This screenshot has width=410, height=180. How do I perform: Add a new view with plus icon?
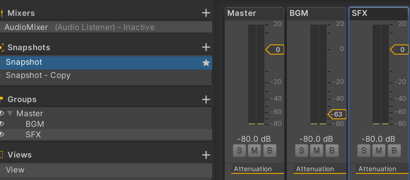(x=206, y=155)
